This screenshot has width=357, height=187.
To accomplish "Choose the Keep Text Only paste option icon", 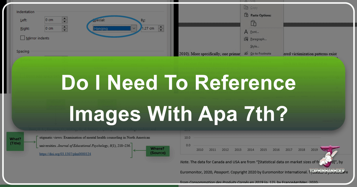I will pyautogui.click(x=253, y=23).
